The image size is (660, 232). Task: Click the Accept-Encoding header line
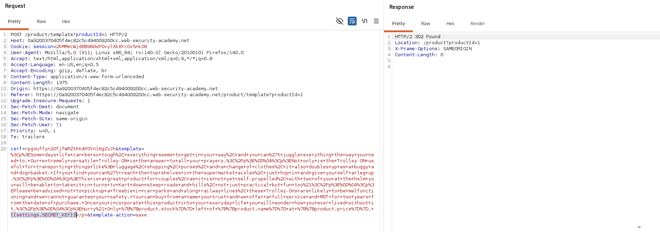pos(59,71)
